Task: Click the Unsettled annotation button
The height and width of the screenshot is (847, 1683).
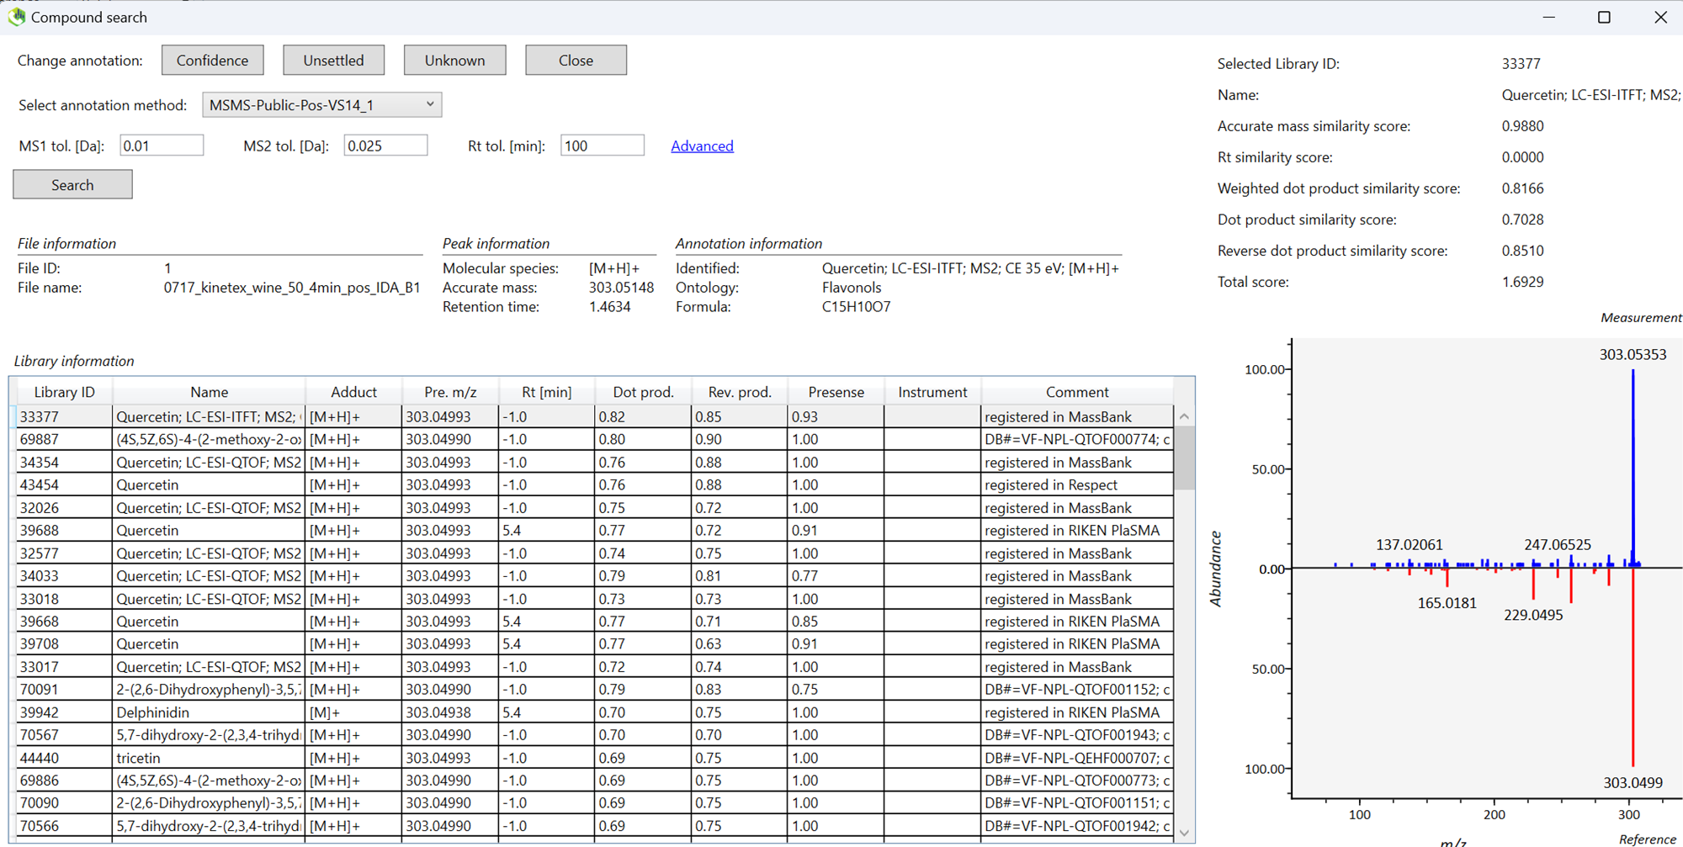Action: pyautogui.click(x=333, y=60)
